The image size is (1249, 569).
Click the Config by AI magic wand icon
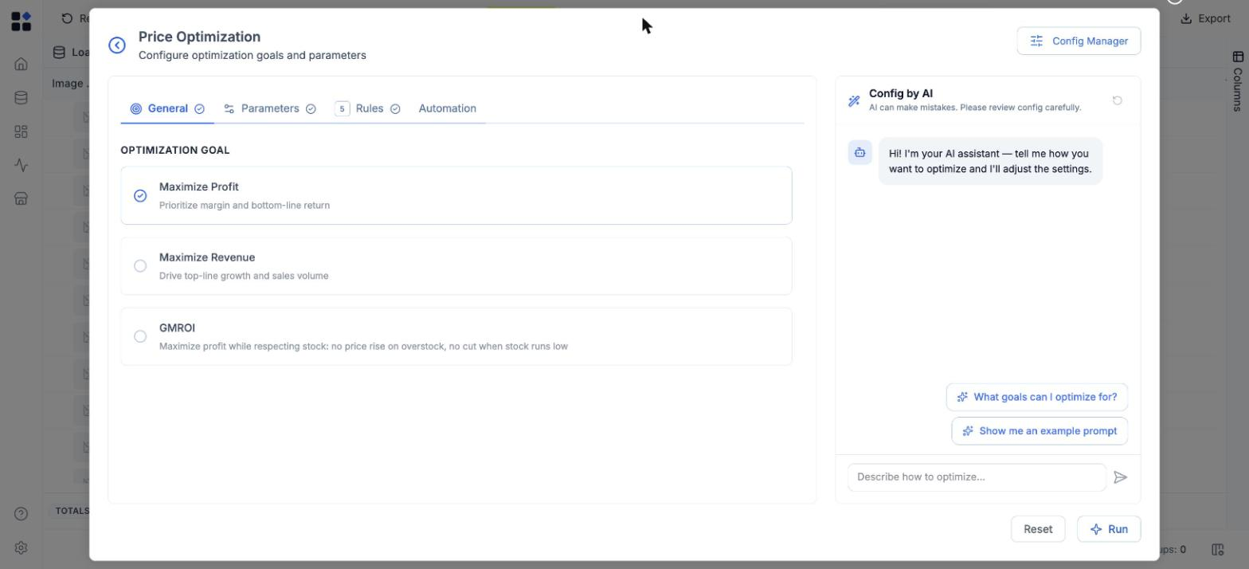pyautogui.click(x=854, y=100)
